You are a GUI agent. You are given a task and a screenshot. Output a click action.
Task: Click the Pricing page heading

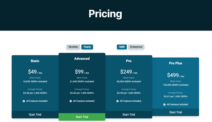(x=105, y=14)
